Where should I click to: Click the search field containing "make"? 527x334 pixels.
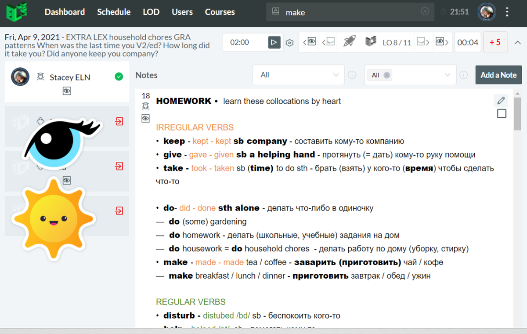click(x=350, y=12)
